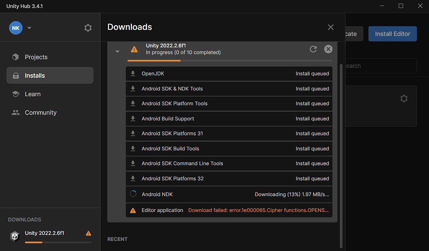The image size is (429, 251).
Task: Click the Android NDK download progress bar
Action: pos(133,194)
